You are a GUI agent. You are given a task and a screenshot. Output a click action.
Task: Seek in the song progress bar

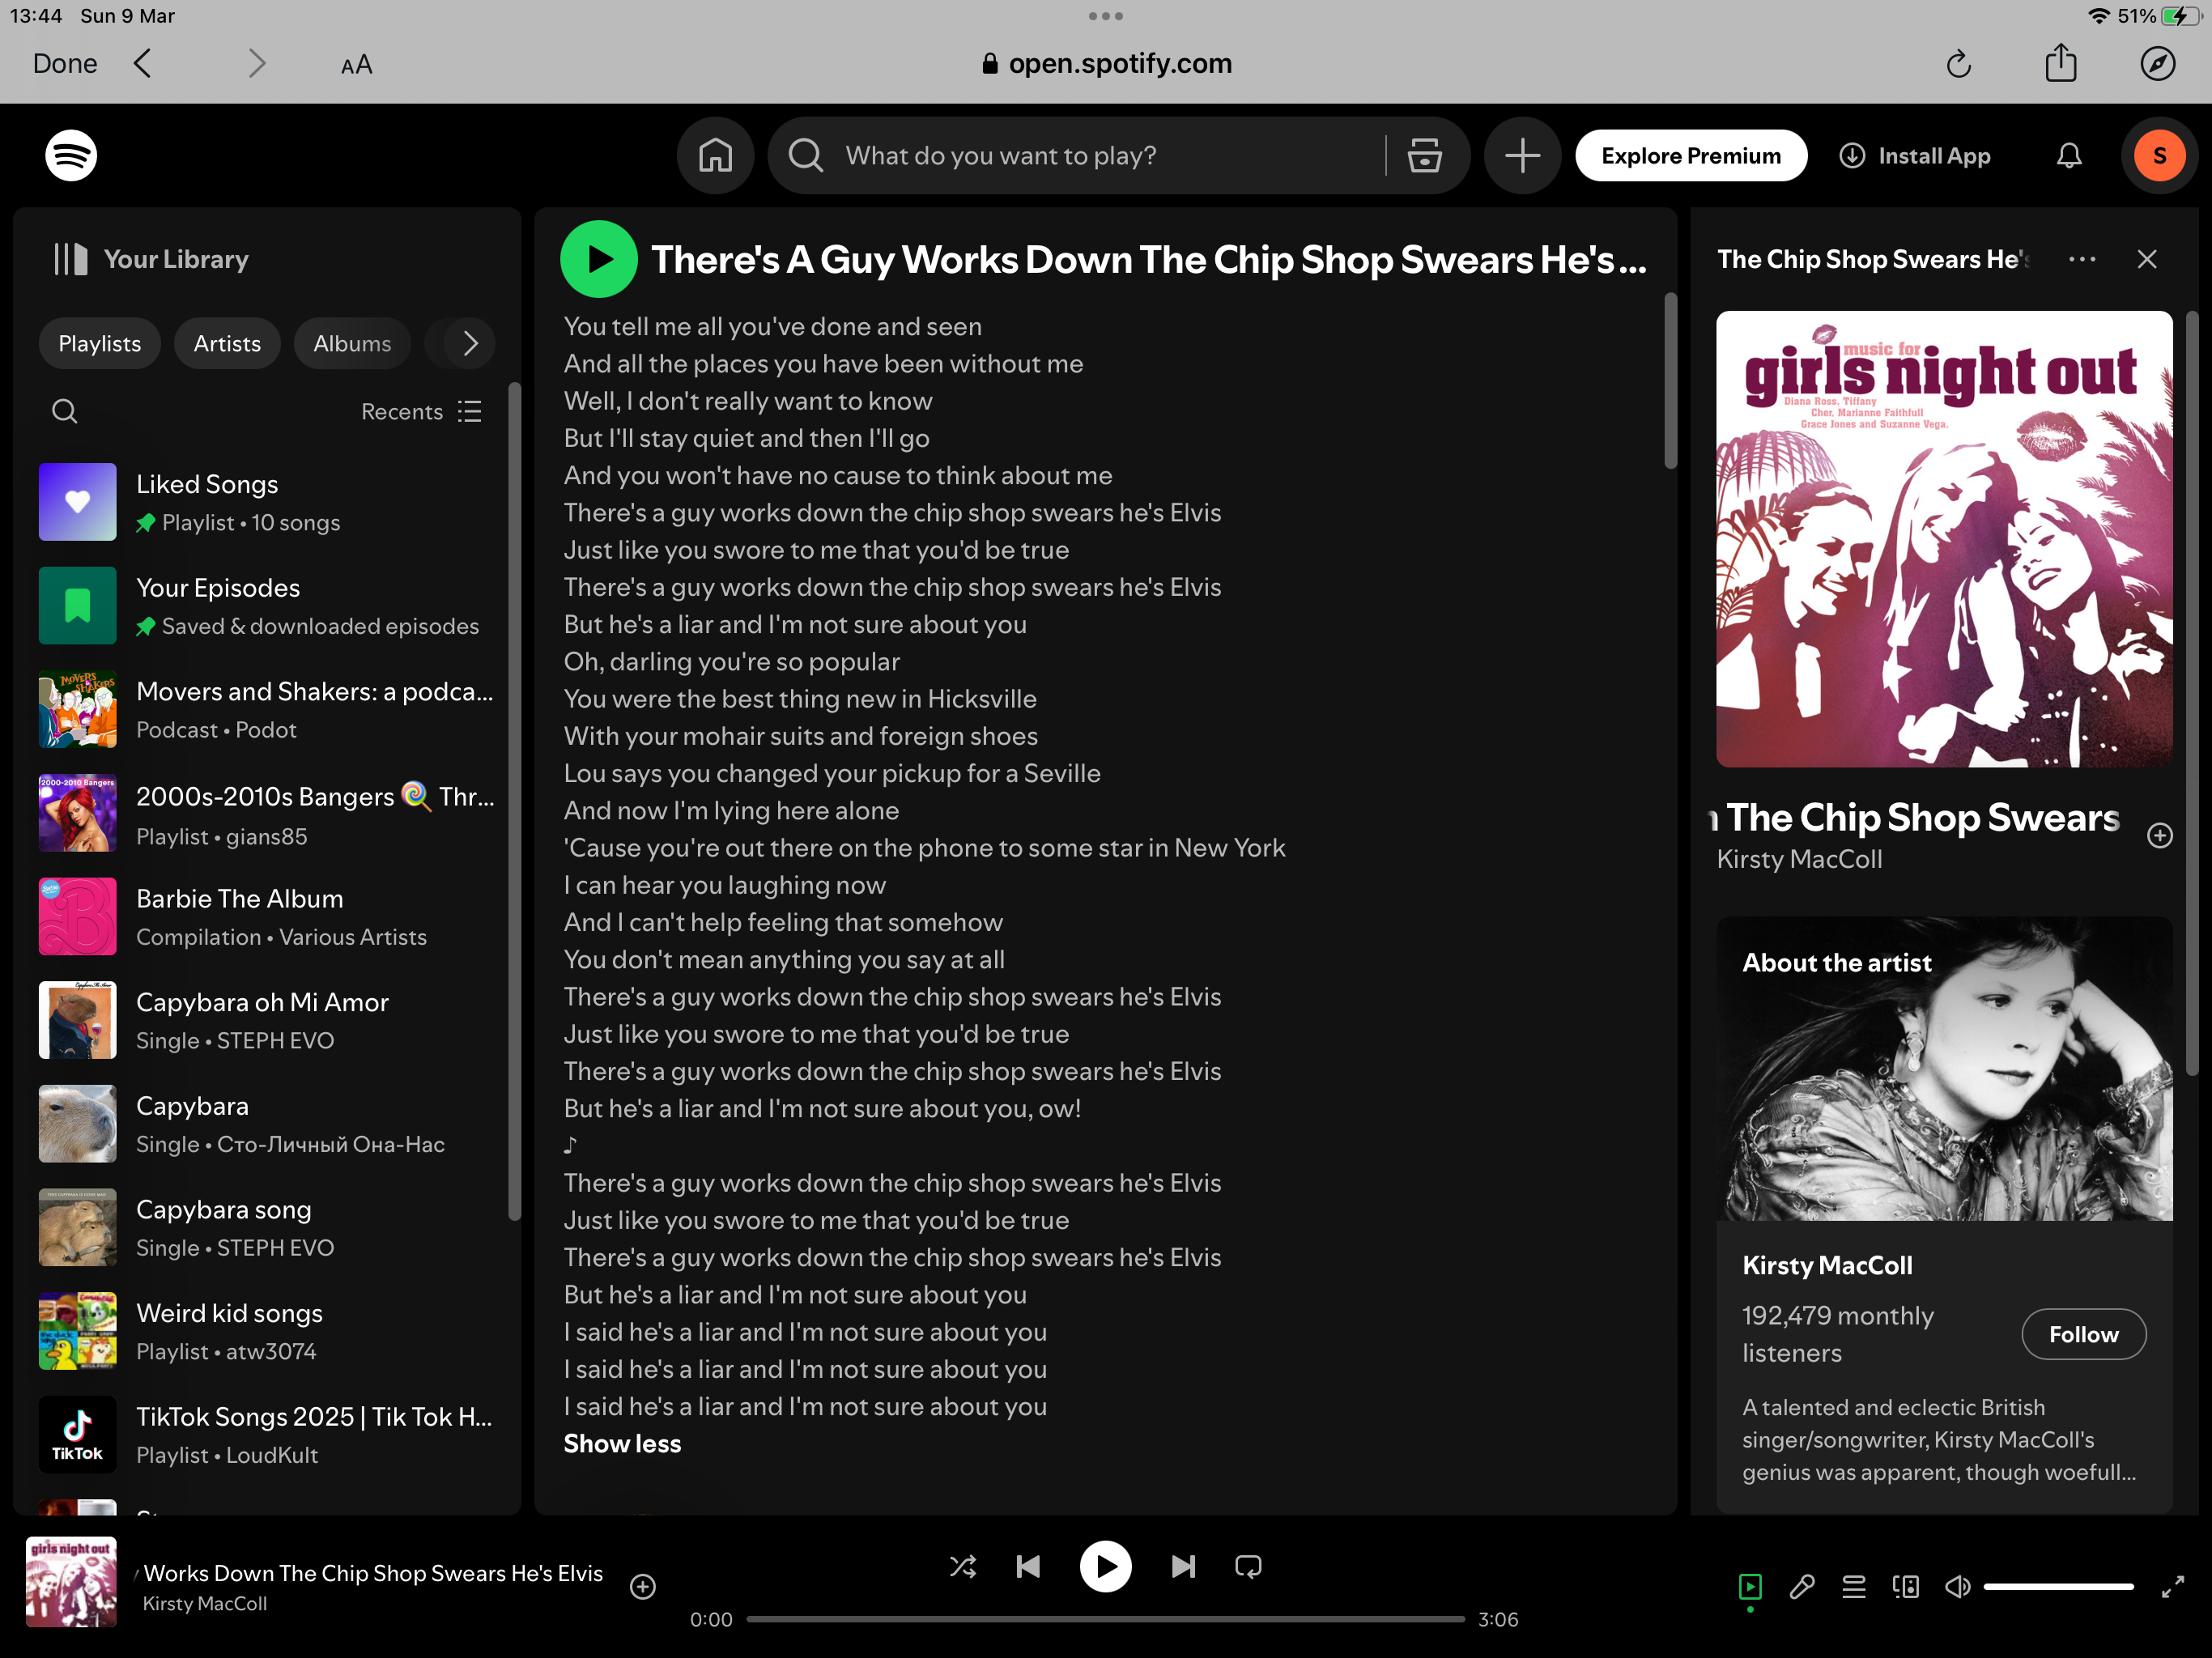[1105, 1619]
